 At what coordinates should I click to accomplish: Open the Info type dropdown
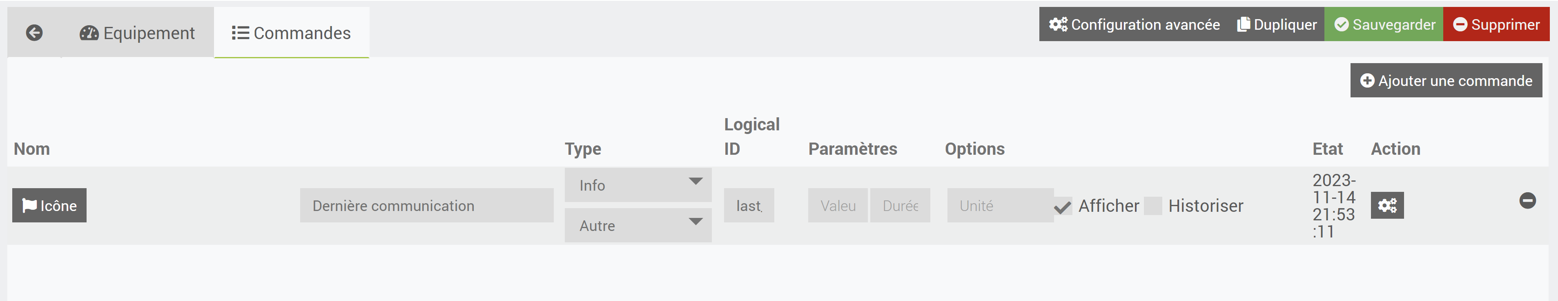click(637, 185)
